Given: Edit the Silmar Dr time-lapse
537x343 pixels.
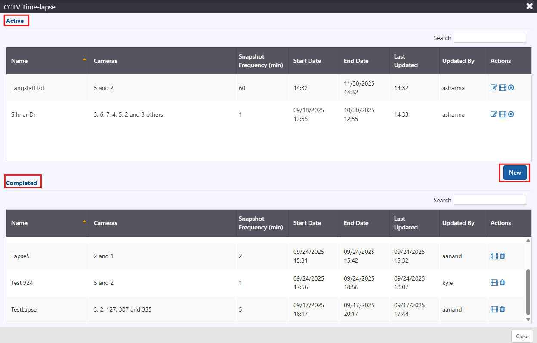Looking at the screenshot, I should [494, 114].
